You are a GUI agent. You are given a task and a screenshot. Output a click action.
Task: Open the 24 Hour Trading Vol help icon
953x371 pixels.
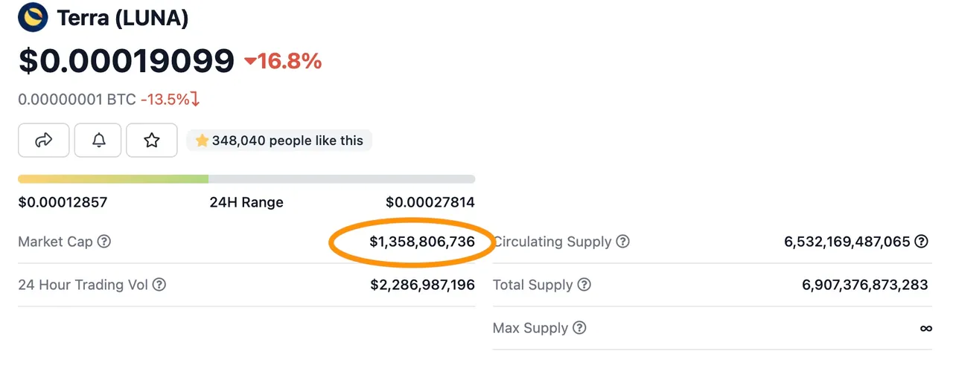point(159,285)
